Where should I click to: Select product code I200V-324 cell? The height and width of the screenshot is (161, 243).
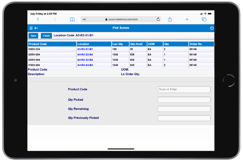pos(52,49)
